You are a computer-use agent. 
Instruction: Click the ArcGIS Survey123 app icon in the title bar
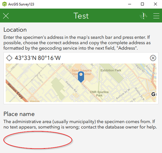click(x=4, y=4)
